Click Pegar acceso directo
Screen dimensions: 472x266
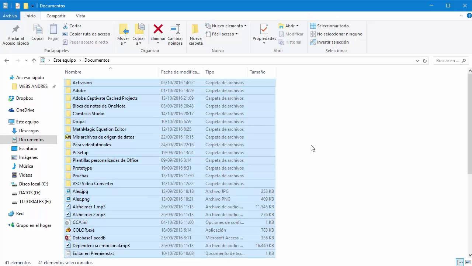click(85, 42)
